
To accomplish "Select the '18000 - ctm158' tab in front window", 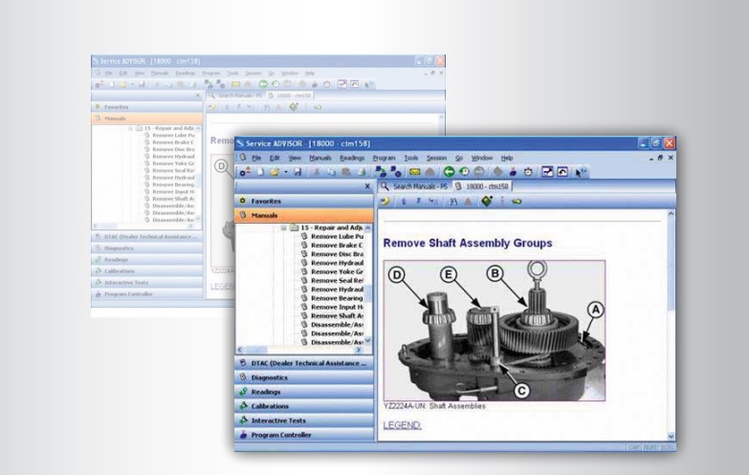I will coord(481,186).
